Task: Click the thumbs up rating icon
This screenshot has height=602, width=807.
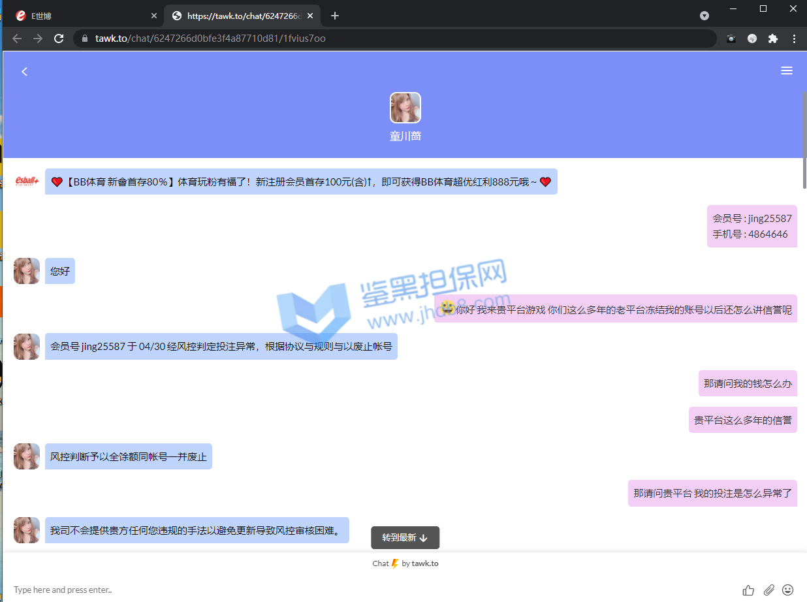Action: tap(748, 590)
